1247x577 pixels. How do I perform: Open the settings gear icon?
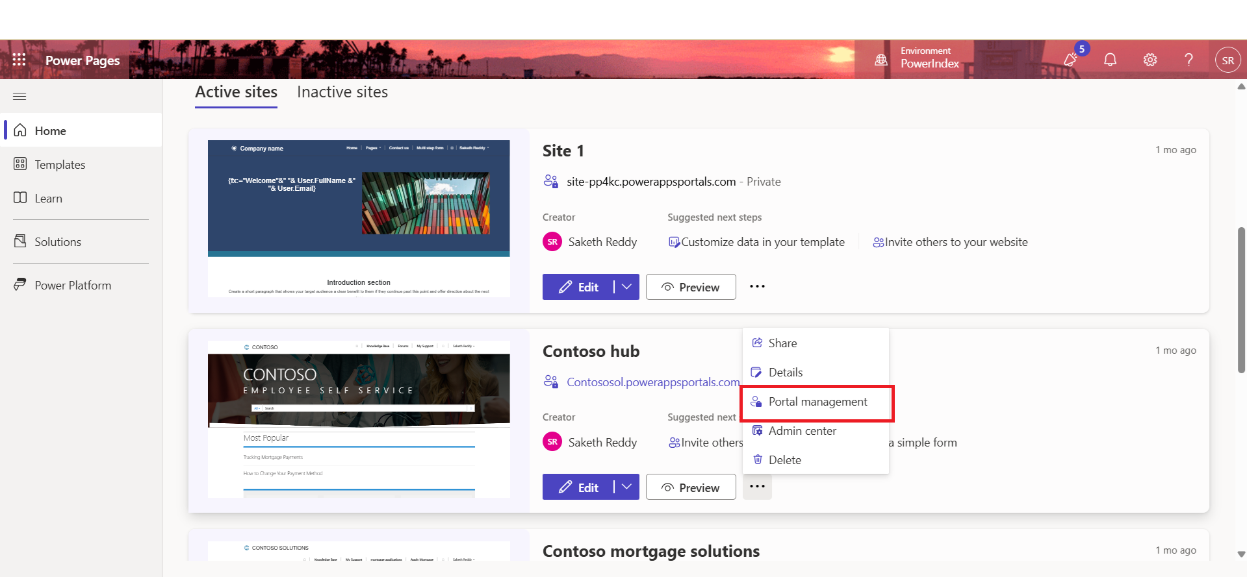point(1150,60)
